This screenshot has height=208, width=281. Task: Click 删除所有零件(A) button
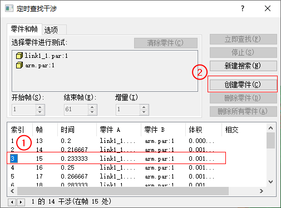point(243,111)
